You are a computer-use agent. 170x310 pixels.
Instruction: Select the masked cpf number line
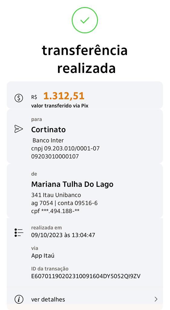pos(55,211)
